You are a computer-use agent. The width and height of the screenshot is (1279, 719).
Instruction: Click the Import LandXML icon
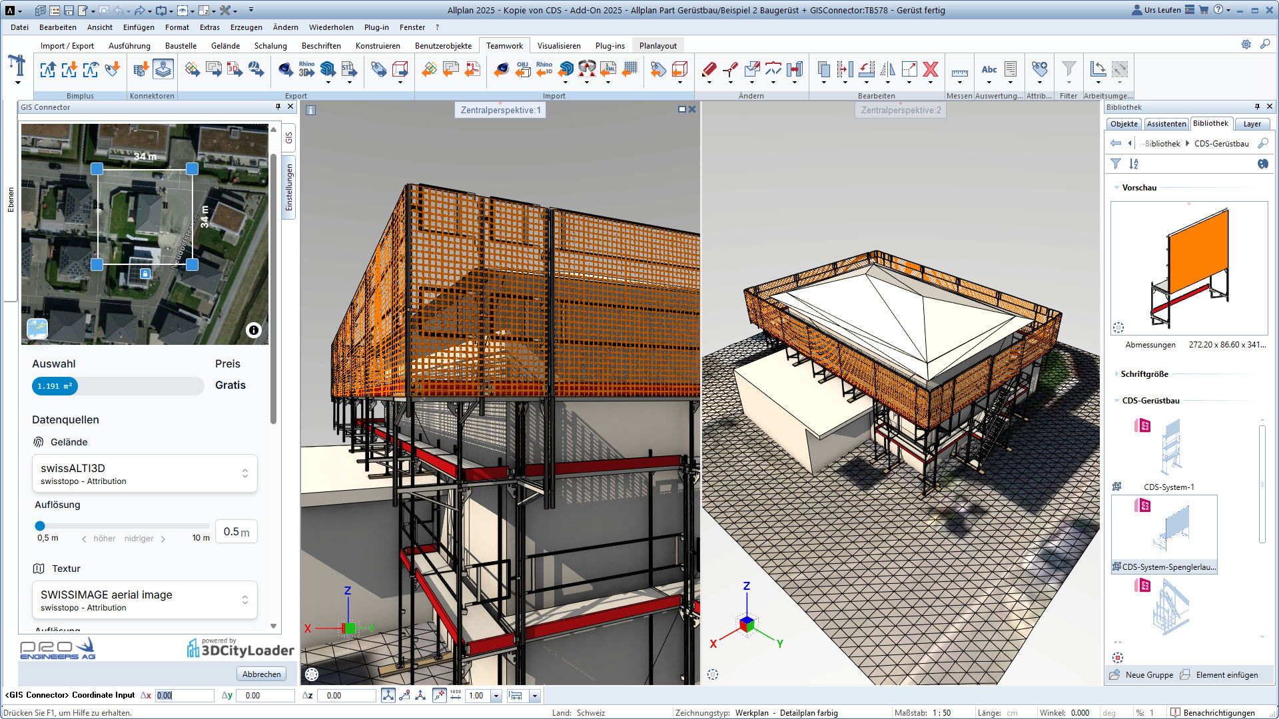[608, 69]
